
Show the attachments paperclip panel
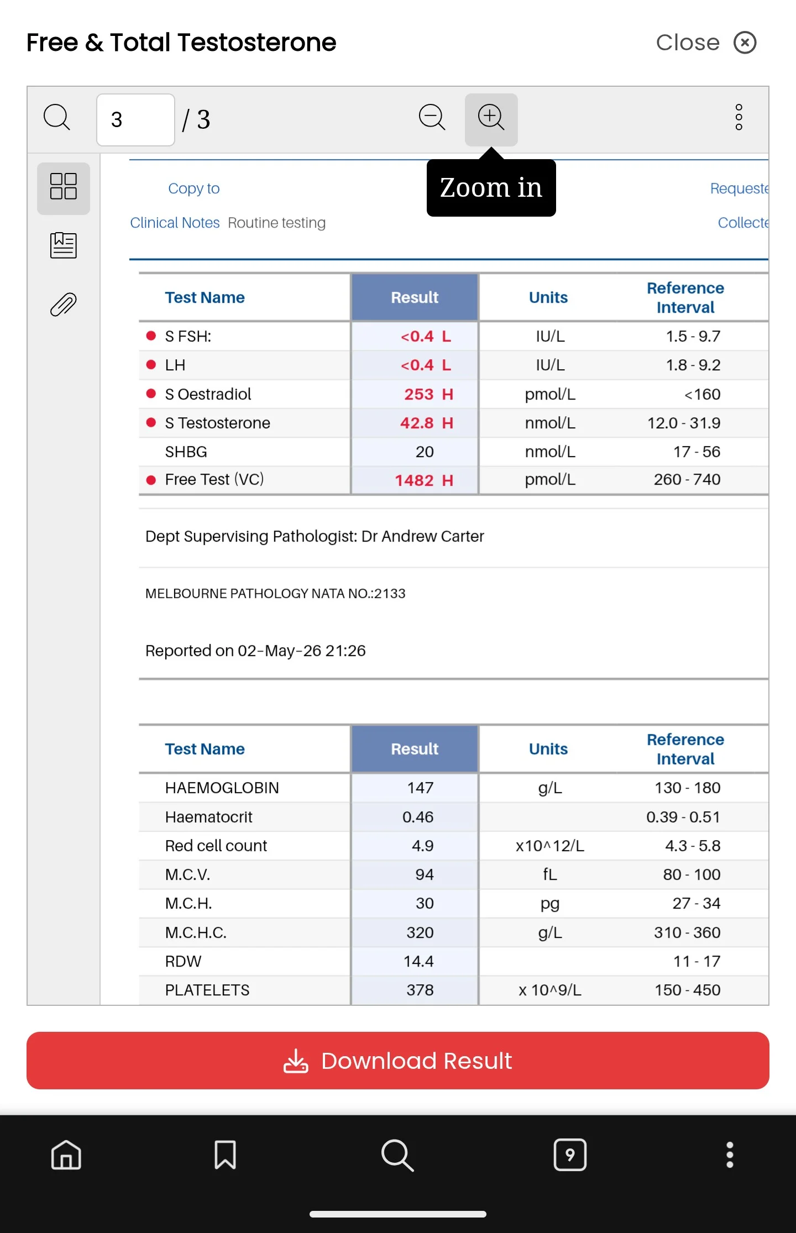[x=64, y=305]
